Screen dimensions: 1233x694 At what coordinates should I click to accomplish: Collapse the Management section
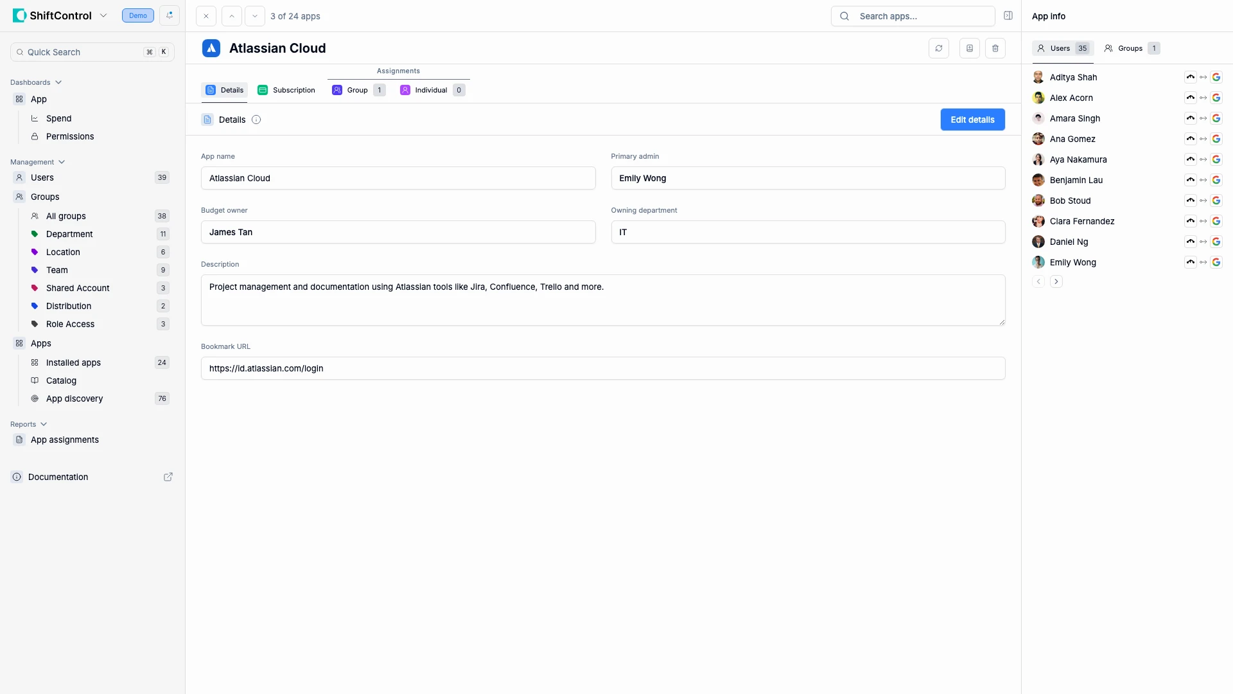tap(61, 162)
